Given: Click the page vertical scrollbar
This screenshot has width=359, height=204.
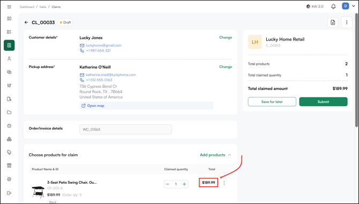Looking at the screenshot, I should pyautogui.click(x=356, y=70).
